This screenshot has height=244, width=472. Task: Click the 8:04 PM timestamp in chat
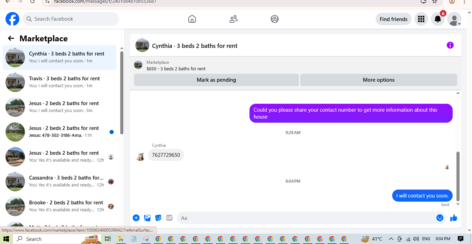click(293, 181)
